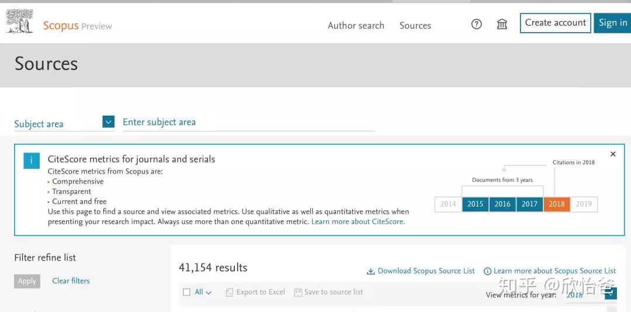631x312 pixels.
Task: Expand the All selection chevron
Action: point(209,293)
